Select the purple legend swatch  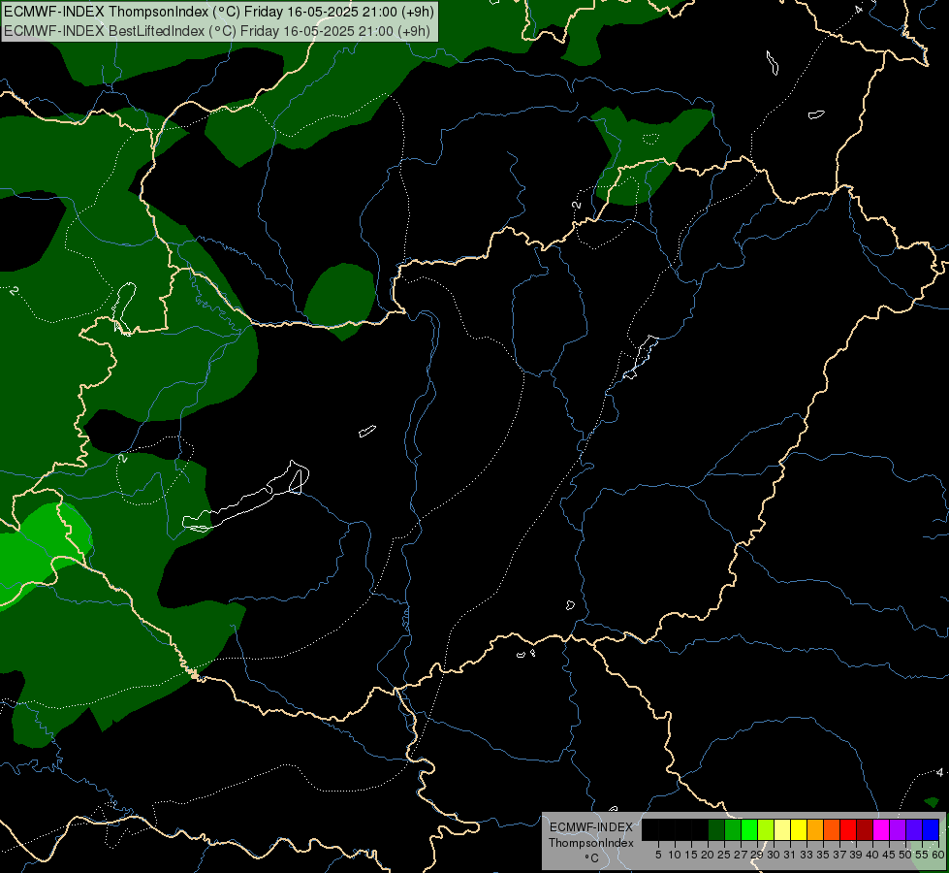click(x=898, y=829)
